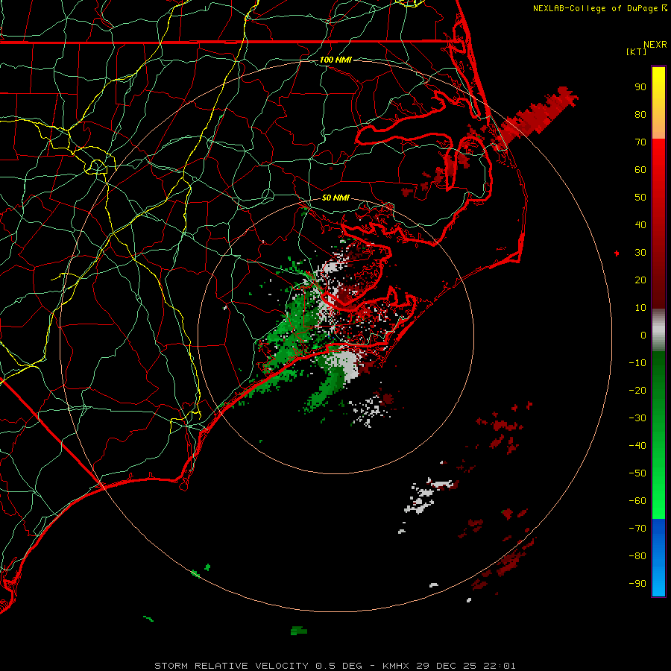Click the "0.5 DEG" elevation text in the caption
This screenshot has width=671, height=671.
[x=339, y=666]
